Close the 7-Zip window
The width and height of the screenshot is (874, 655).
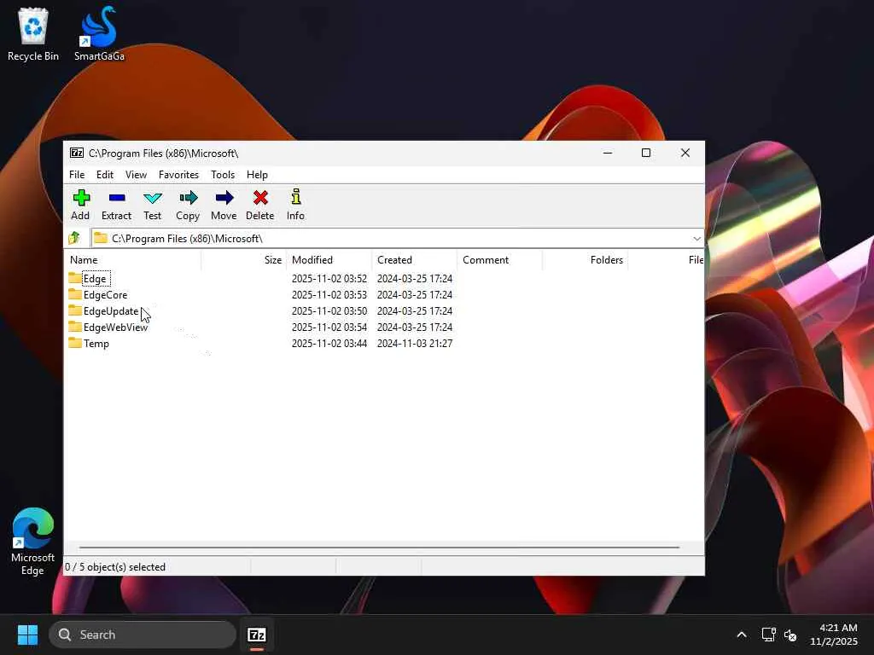685,153
